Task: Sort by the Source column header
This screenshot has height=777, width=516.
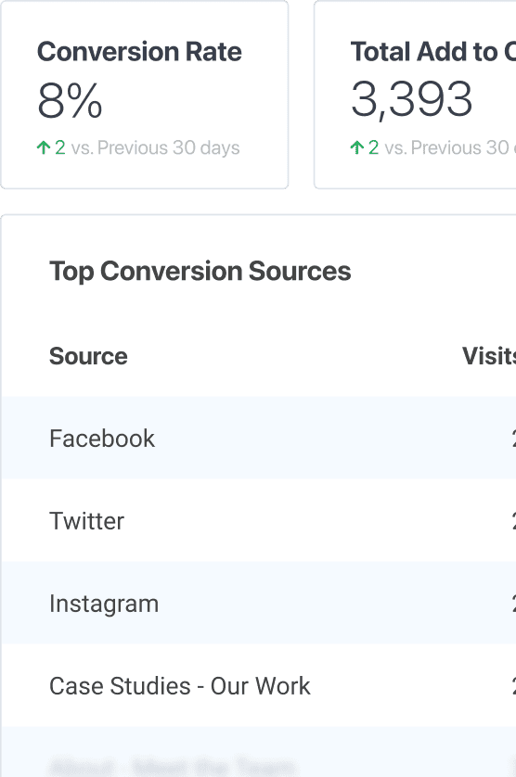Action: click(88, 356)
